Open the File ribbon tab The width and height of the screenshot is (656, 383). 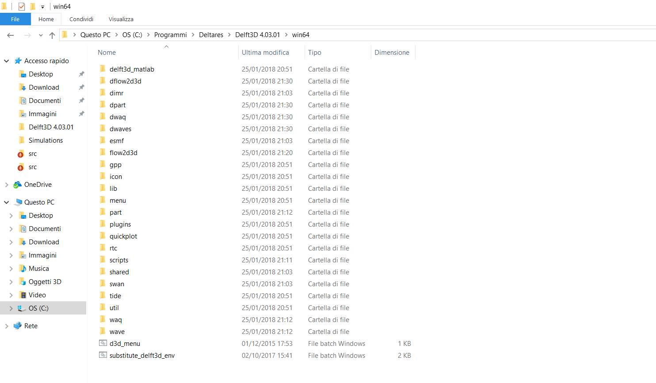[x=15, y=19]
